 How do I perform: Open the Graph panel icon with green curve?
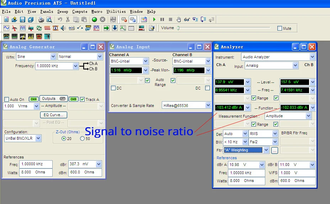123,28
